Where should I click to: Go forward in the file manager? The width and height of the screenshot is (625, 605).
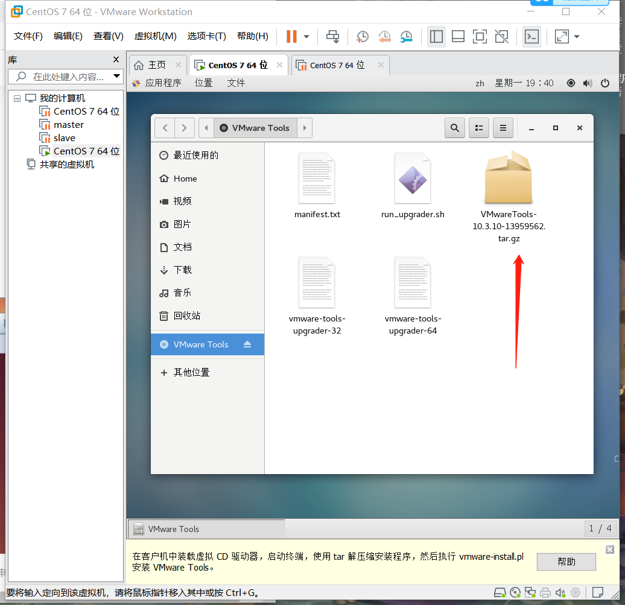click(184, 128)
